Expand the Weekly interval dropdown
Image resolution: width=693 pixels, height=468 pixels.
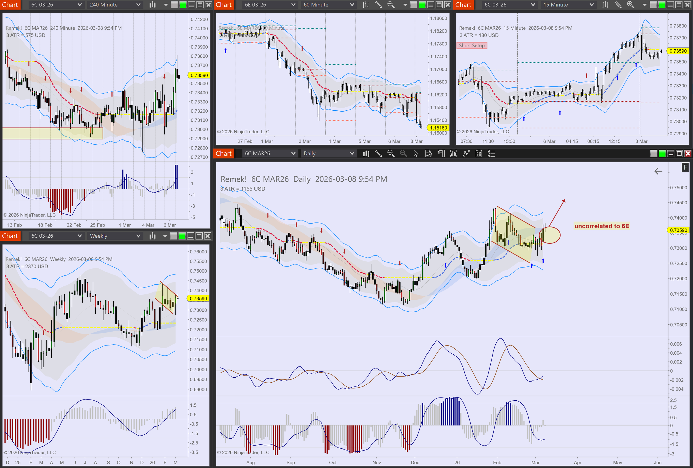[x=115, y=236]
